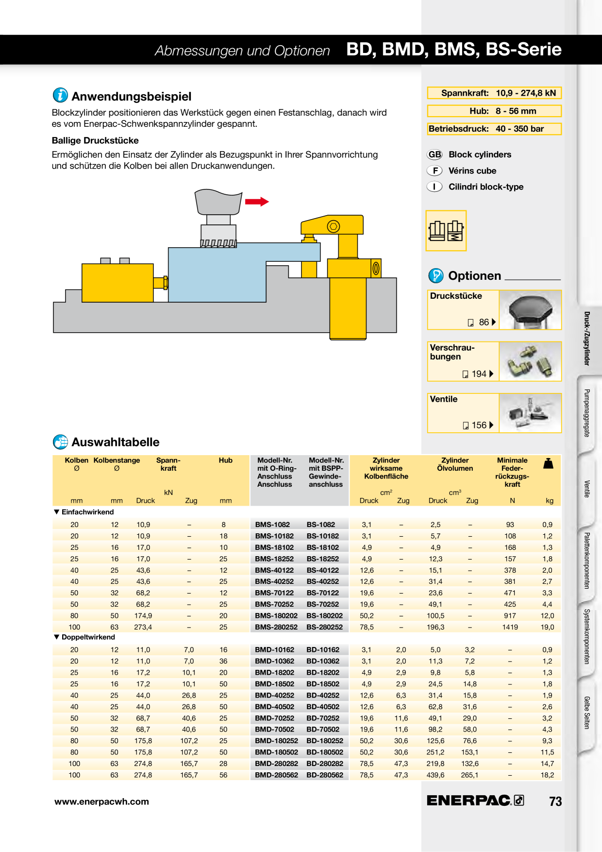The height and width of the screenshot is (852, 602).
Task: Click the Auswahltabelle table icon
Action: tap(60, 442)
